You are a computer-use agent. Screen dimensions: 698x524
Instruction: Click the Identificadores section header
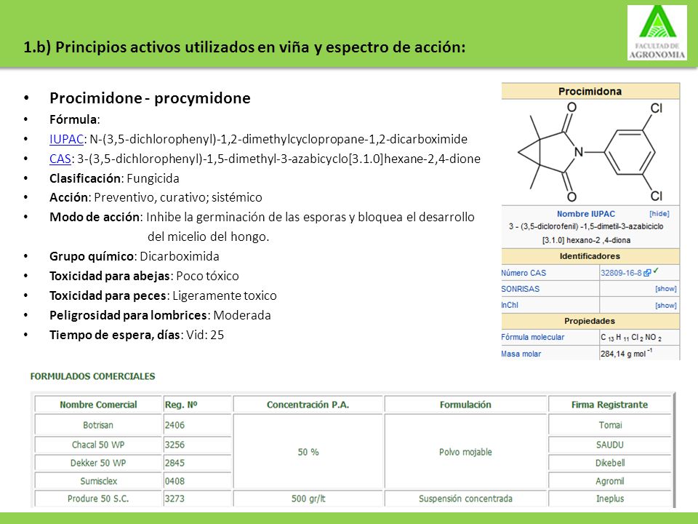coord(590,256)
